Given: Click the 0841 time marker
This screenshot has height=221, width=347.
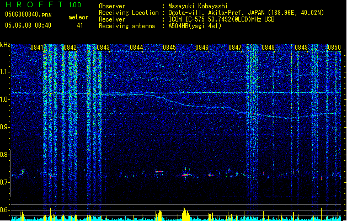Looking at the screenshot, I should coord(37,48).
